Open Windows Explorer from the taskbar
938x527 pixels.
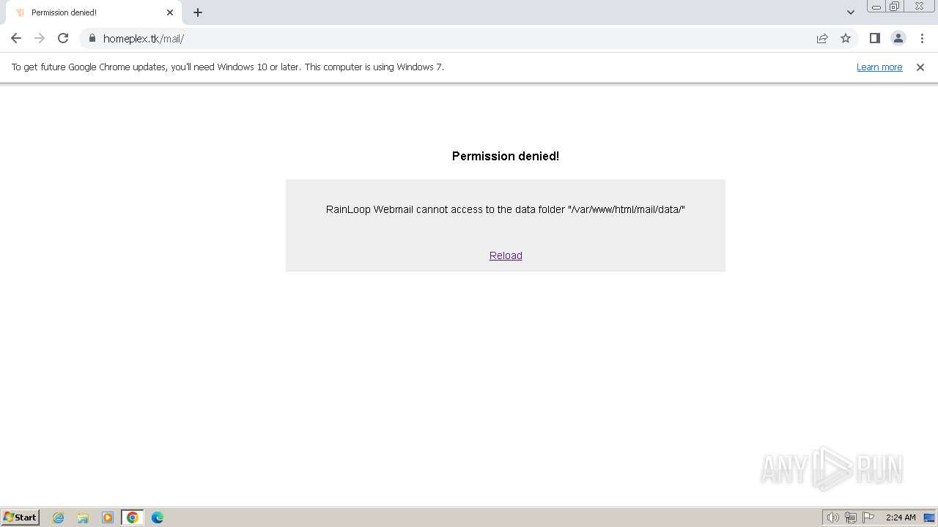click(83, 517)
